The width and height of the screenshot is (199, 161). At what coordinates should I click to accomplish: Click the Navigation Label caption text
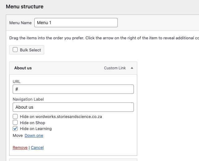[x=28, y=99]
